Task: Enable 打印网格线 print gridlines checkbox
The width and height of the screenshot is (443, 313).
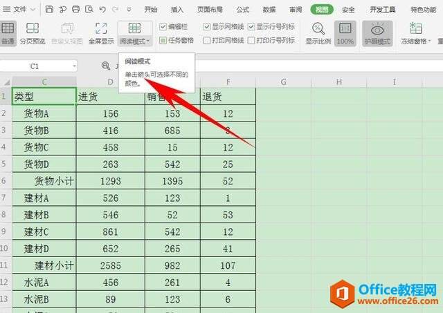Action: tap(206, 40)
